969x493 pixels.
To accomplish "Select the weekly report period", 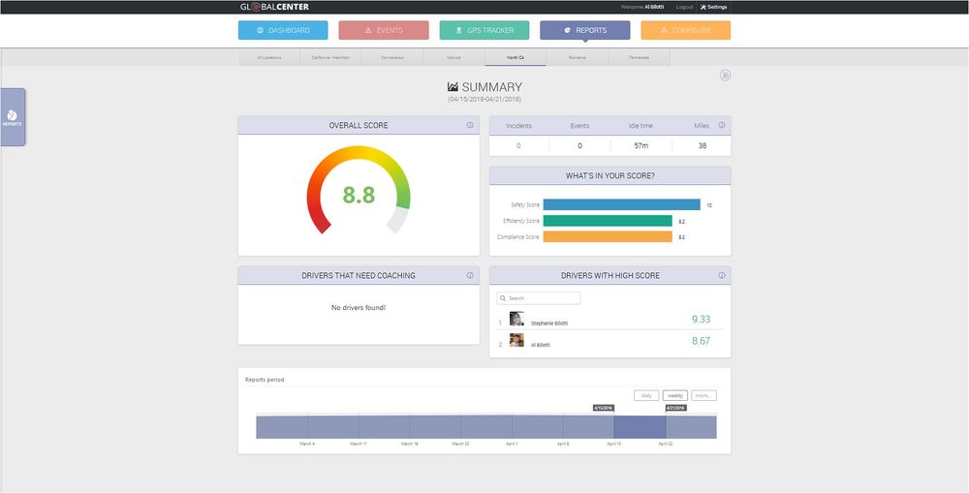I will point(675,395).
